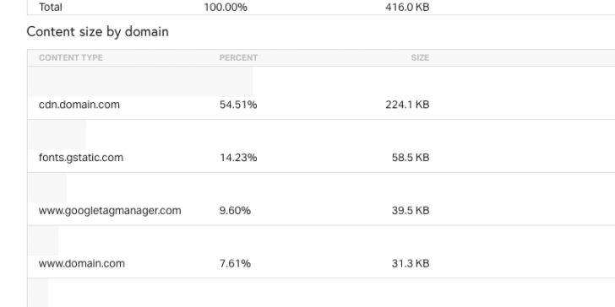615x307 pixels.
Task: Click the PERCENT column header
Action: [x=238, y=57]
